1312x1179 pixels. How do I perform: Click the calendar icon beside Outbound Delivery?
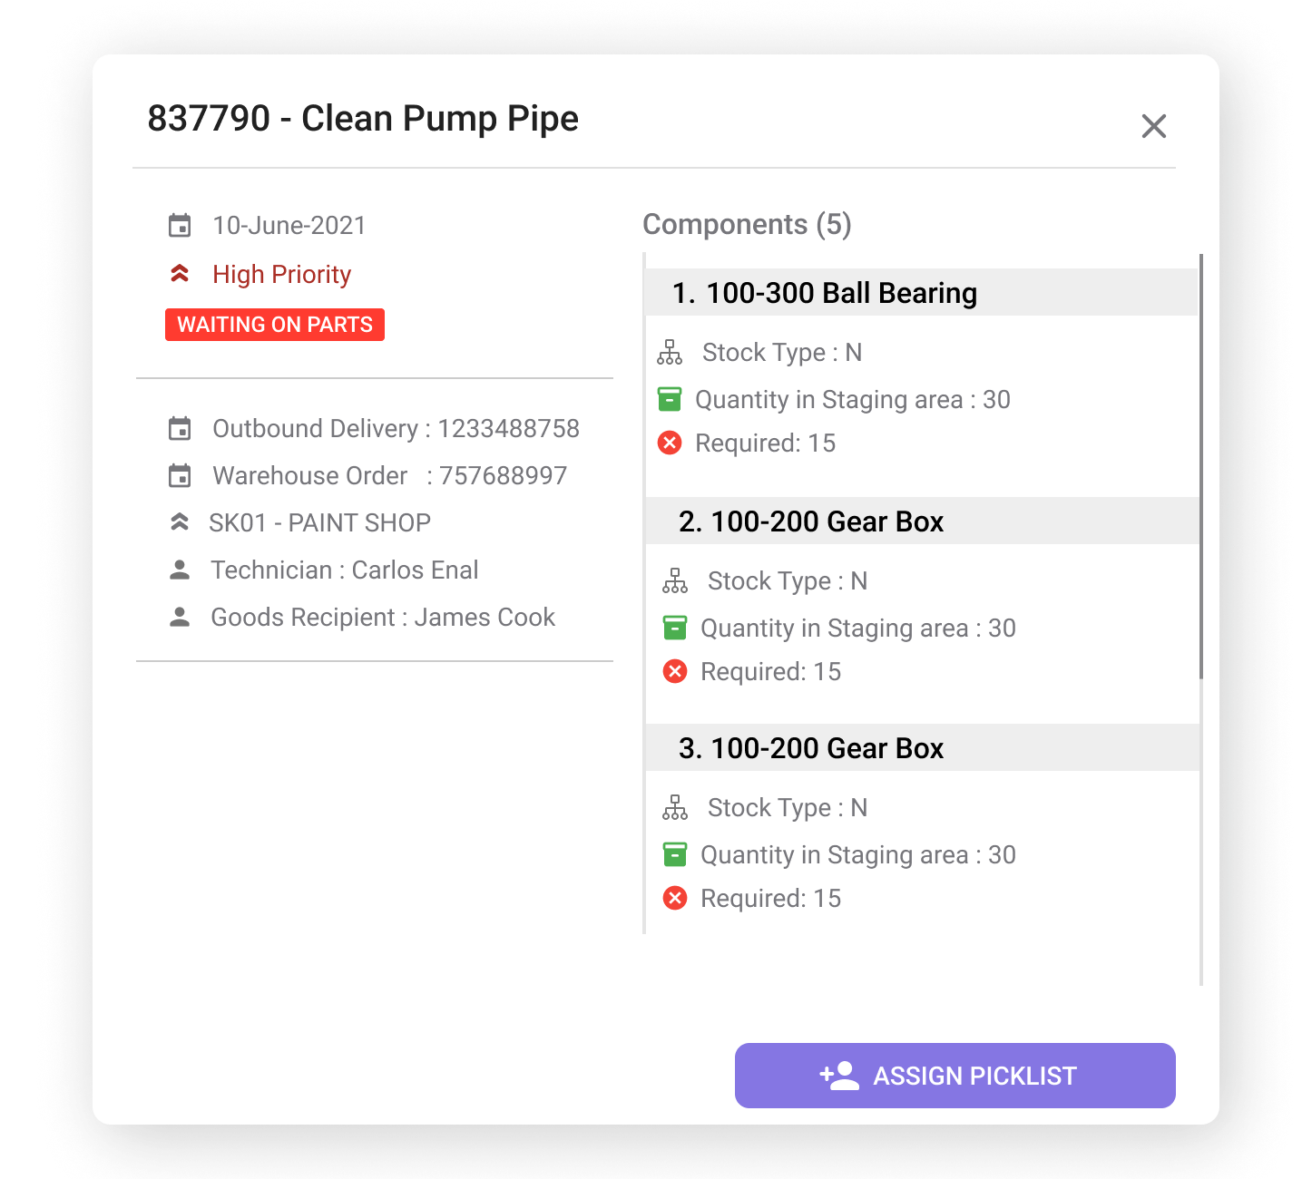click(x=180, y=429)
